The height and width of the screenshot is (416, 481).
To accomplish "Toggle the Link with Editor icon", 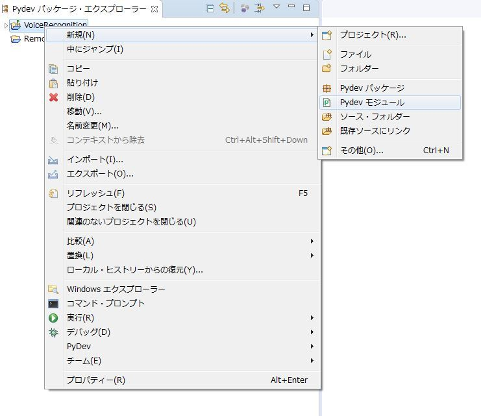I will point(225,8).
